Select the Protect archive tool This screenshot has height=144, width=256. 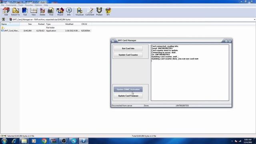pos(99,12)
